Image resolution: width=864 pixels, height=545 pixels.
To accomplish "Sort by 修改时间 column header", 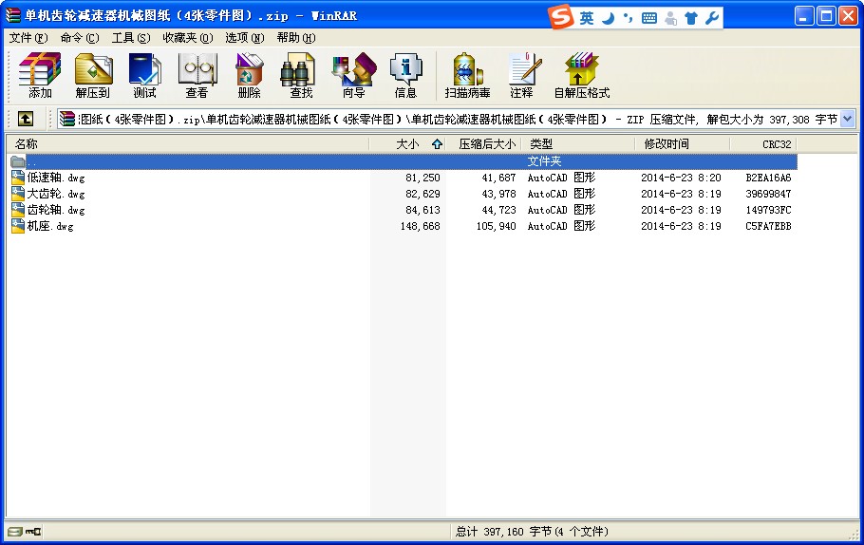I will click(x=683, y=144).
